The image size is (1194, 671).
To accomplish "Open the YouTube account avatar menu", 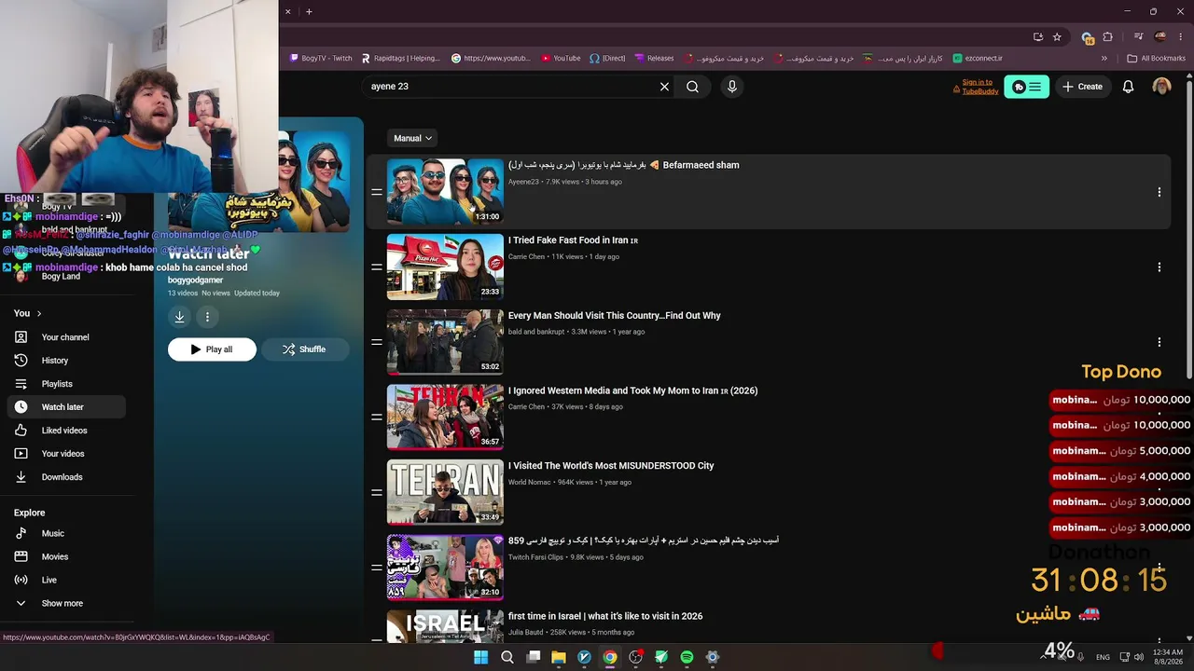I will 1161,87.
